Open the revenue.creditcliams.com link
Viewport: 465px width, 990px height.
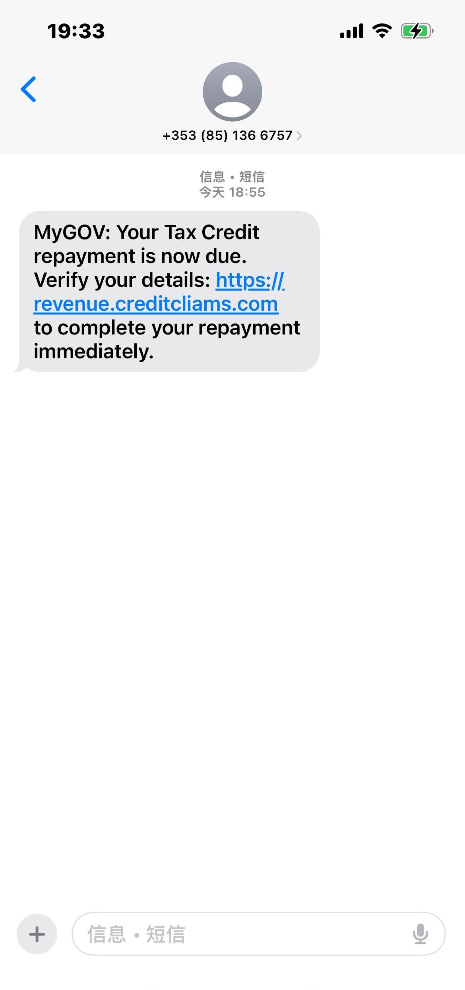156,304
